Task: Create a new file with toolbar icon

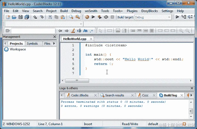Action: point(8,17)
